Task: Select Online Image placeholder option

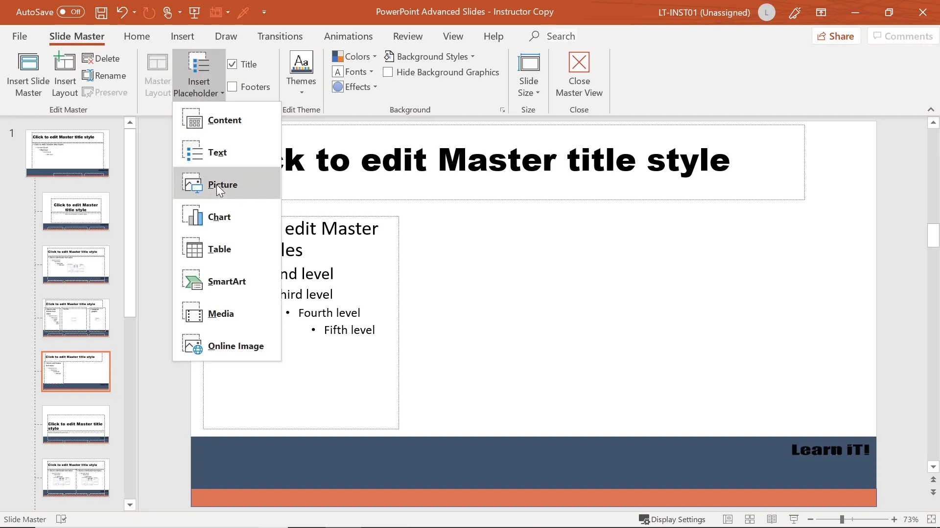Action: 227,346
